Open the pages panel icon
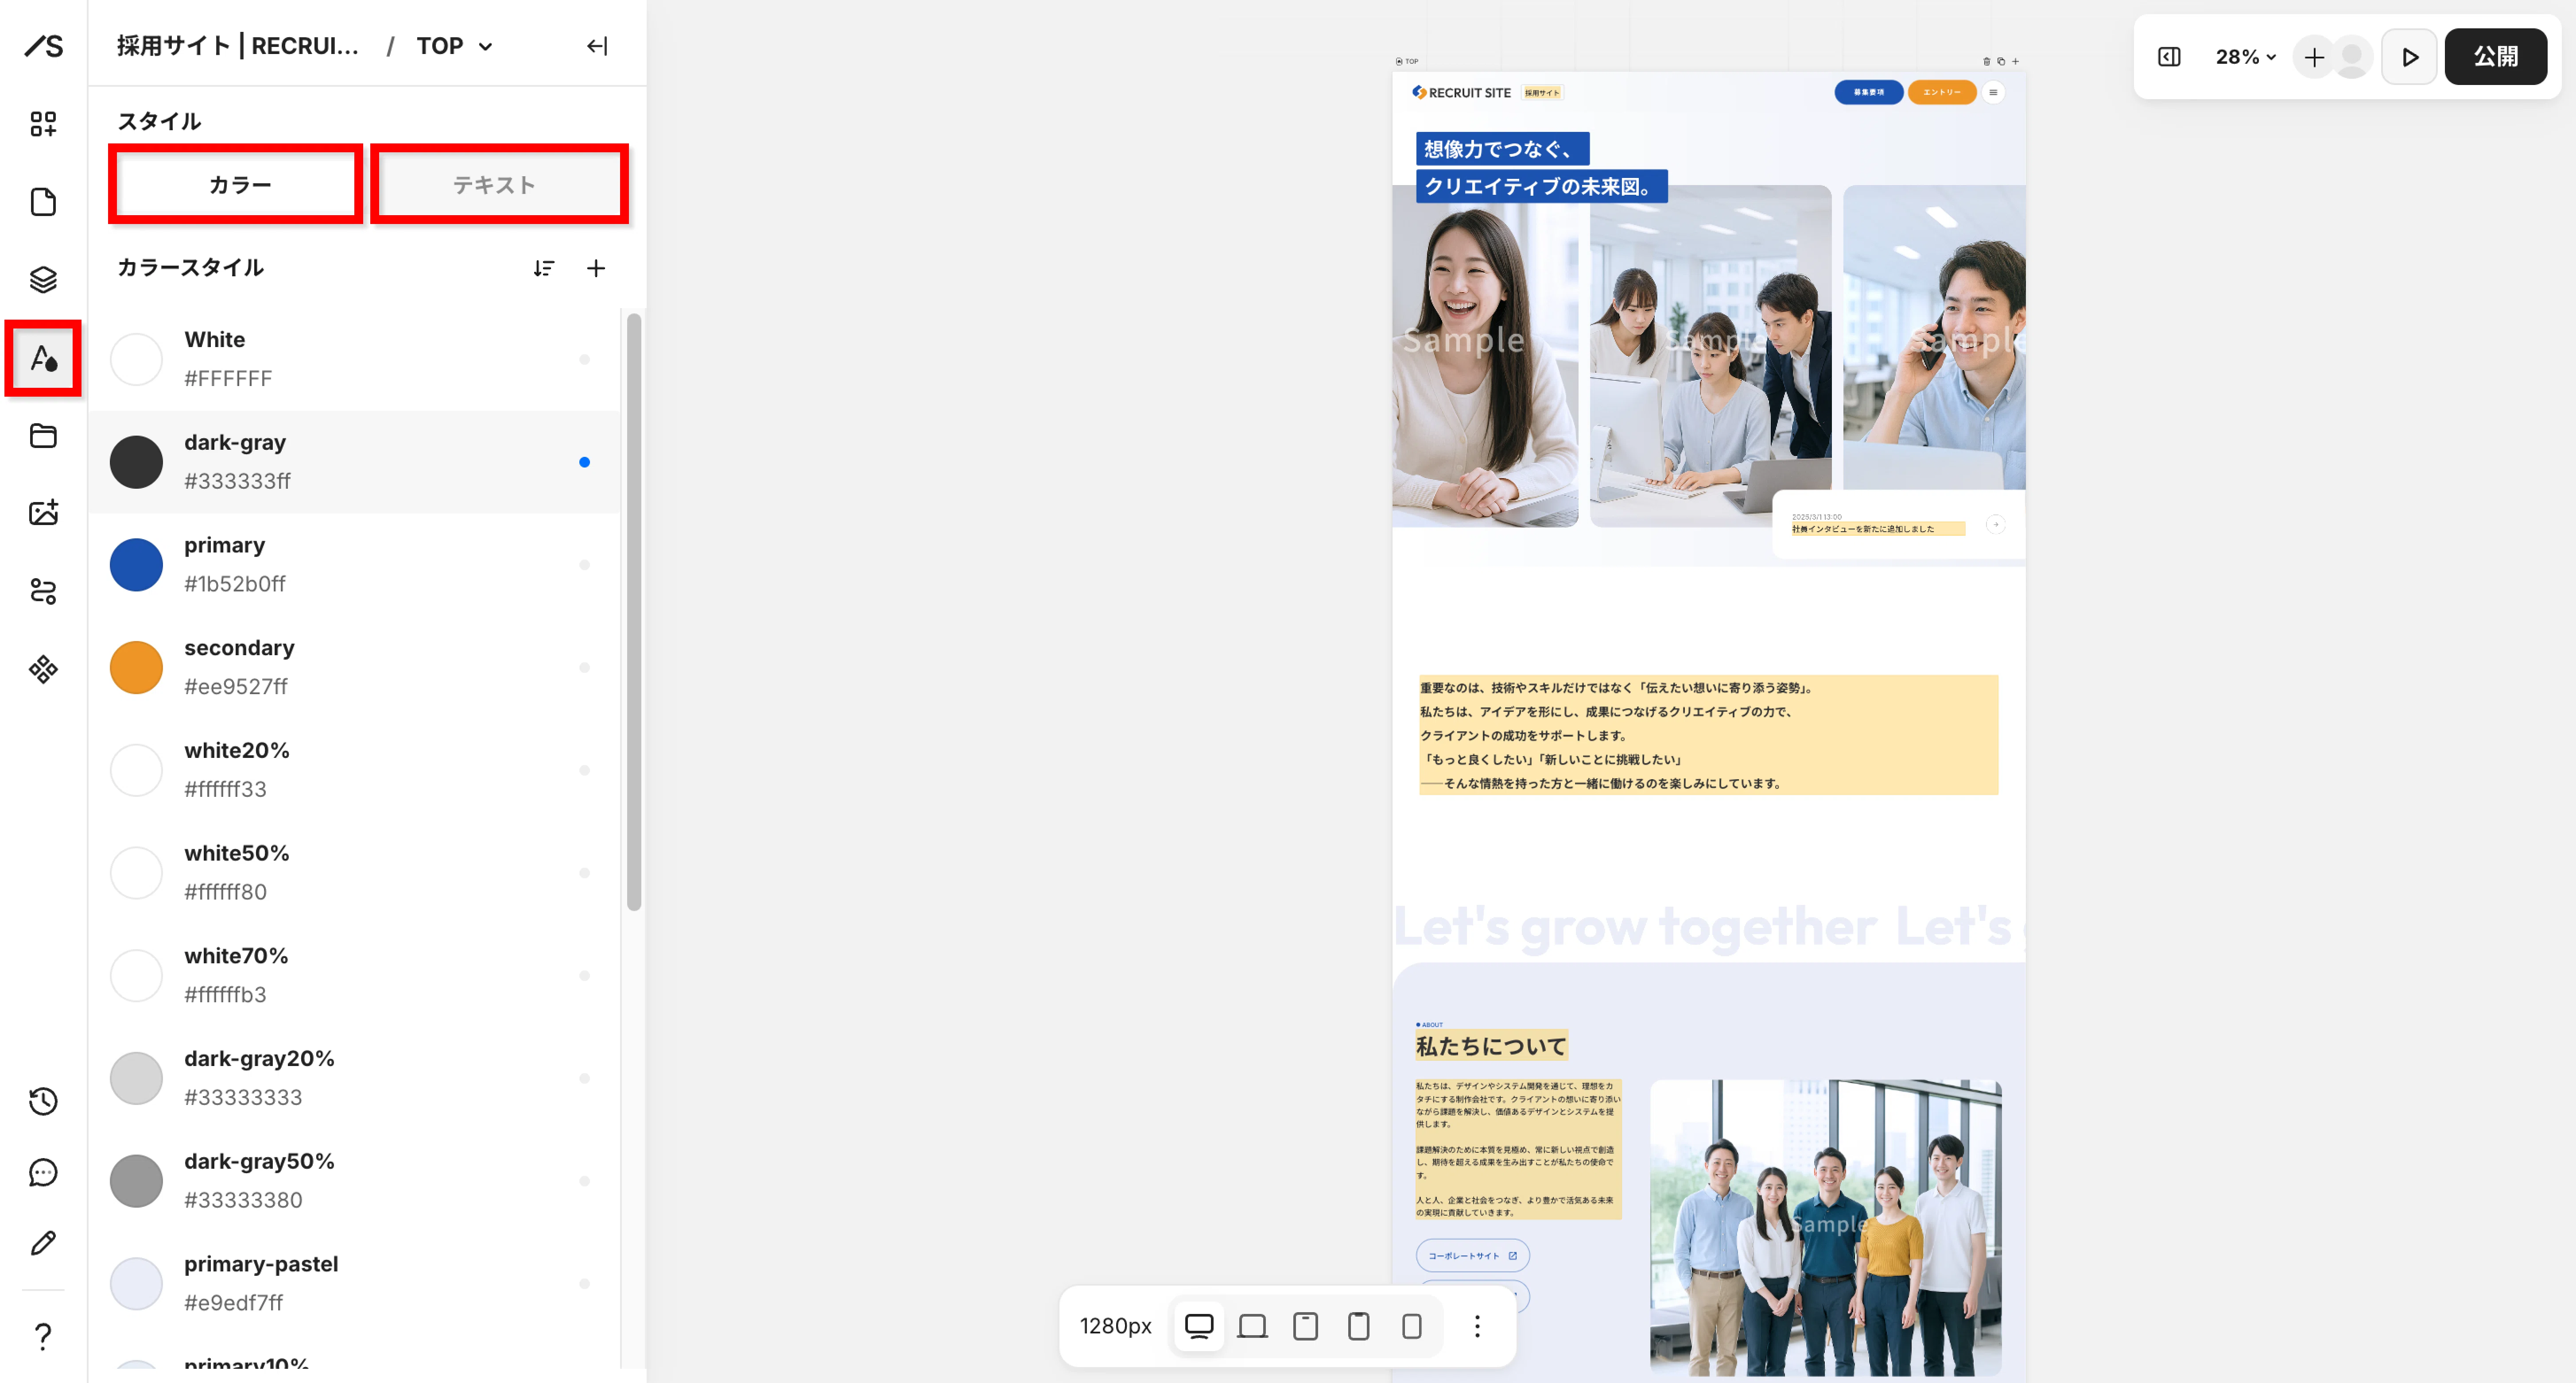2576x1383 pixels. point(43,202)
